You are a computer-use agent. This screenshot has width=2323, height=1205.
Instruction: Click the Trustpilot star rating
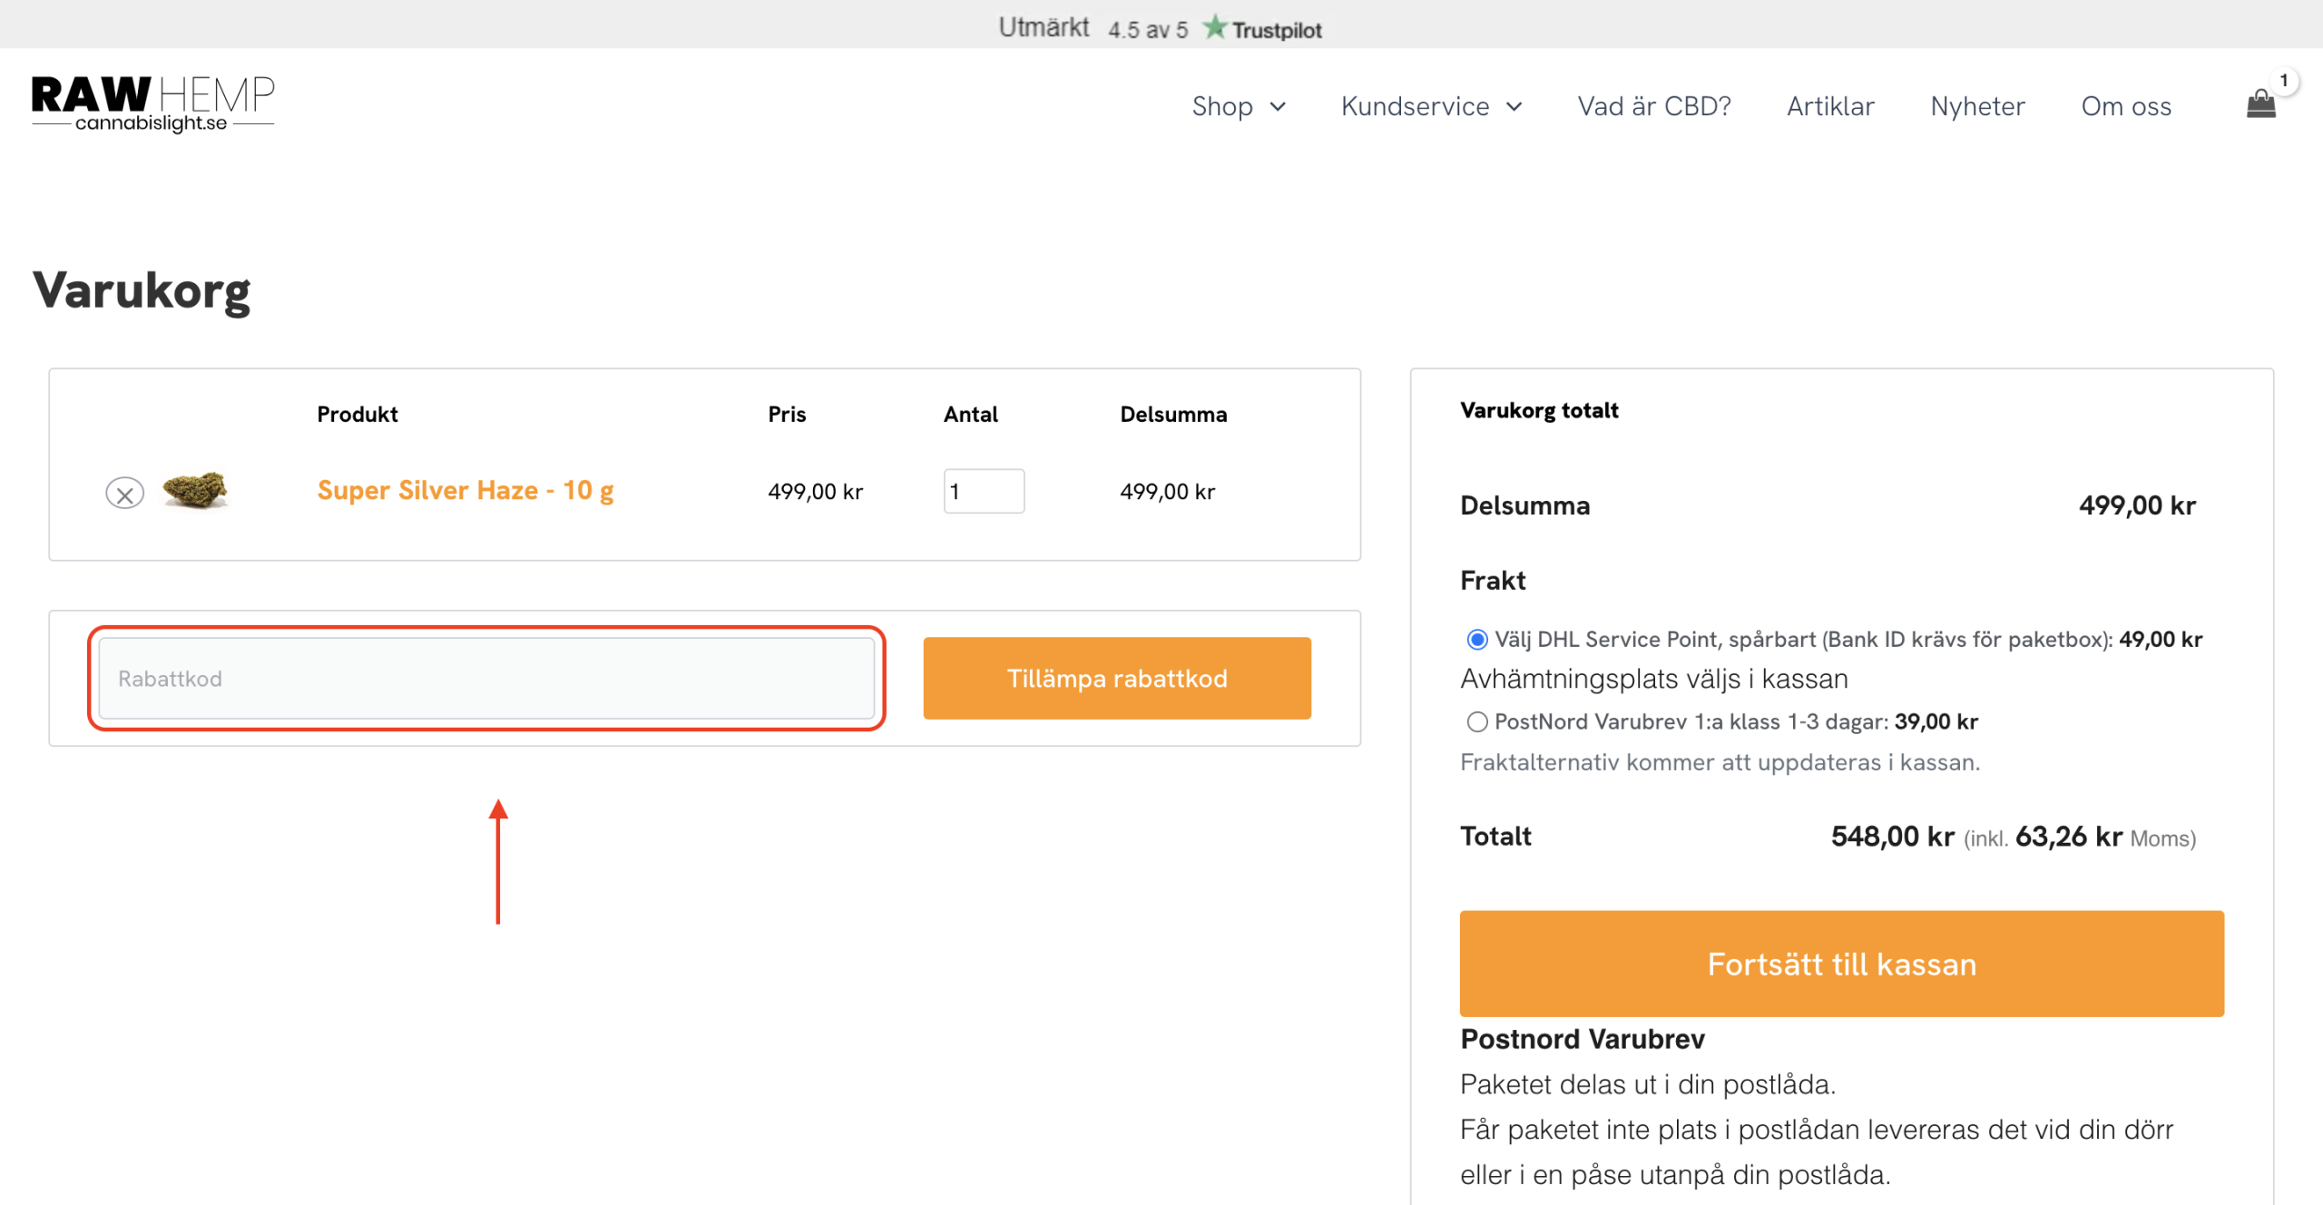1213,28
